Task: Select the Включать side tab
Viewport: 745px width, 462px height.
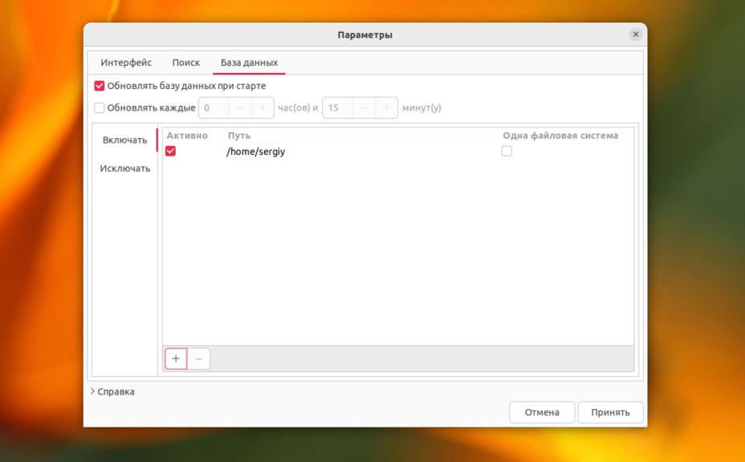Action: [124, 140]
